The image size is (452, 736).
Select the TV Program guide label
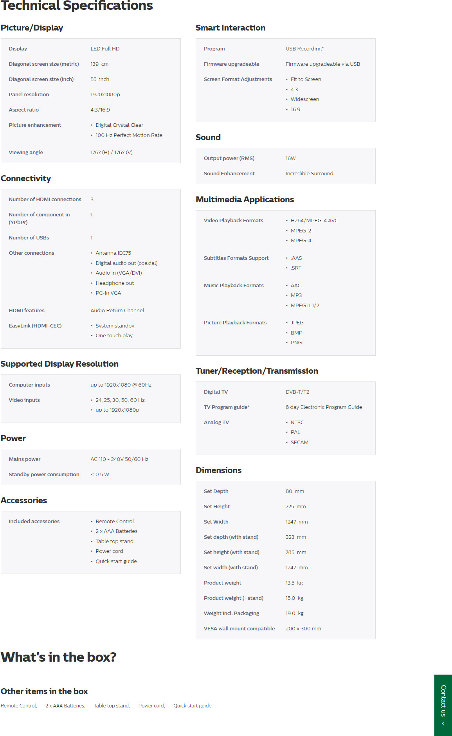coord(226,407)
